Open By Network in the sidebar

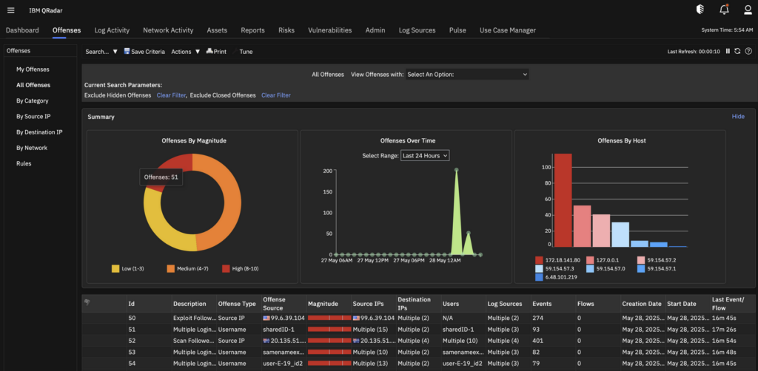pos(32,148)
